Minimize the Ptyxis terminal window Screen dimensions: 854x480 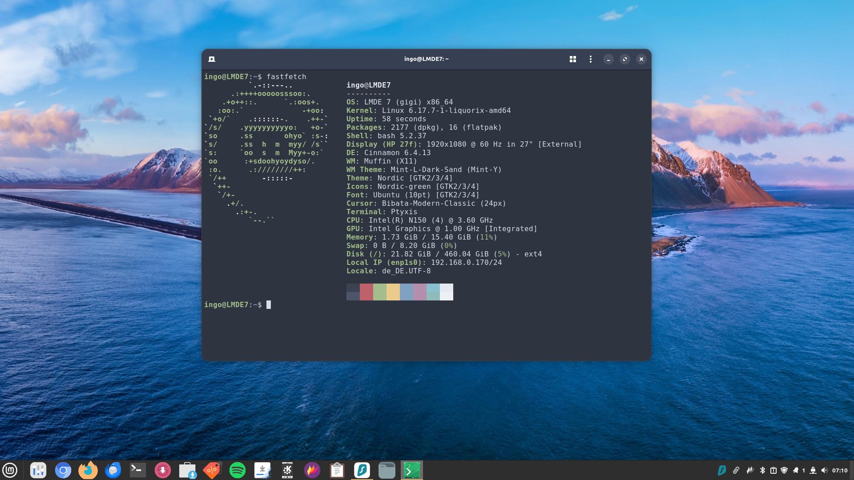(608, 59)
